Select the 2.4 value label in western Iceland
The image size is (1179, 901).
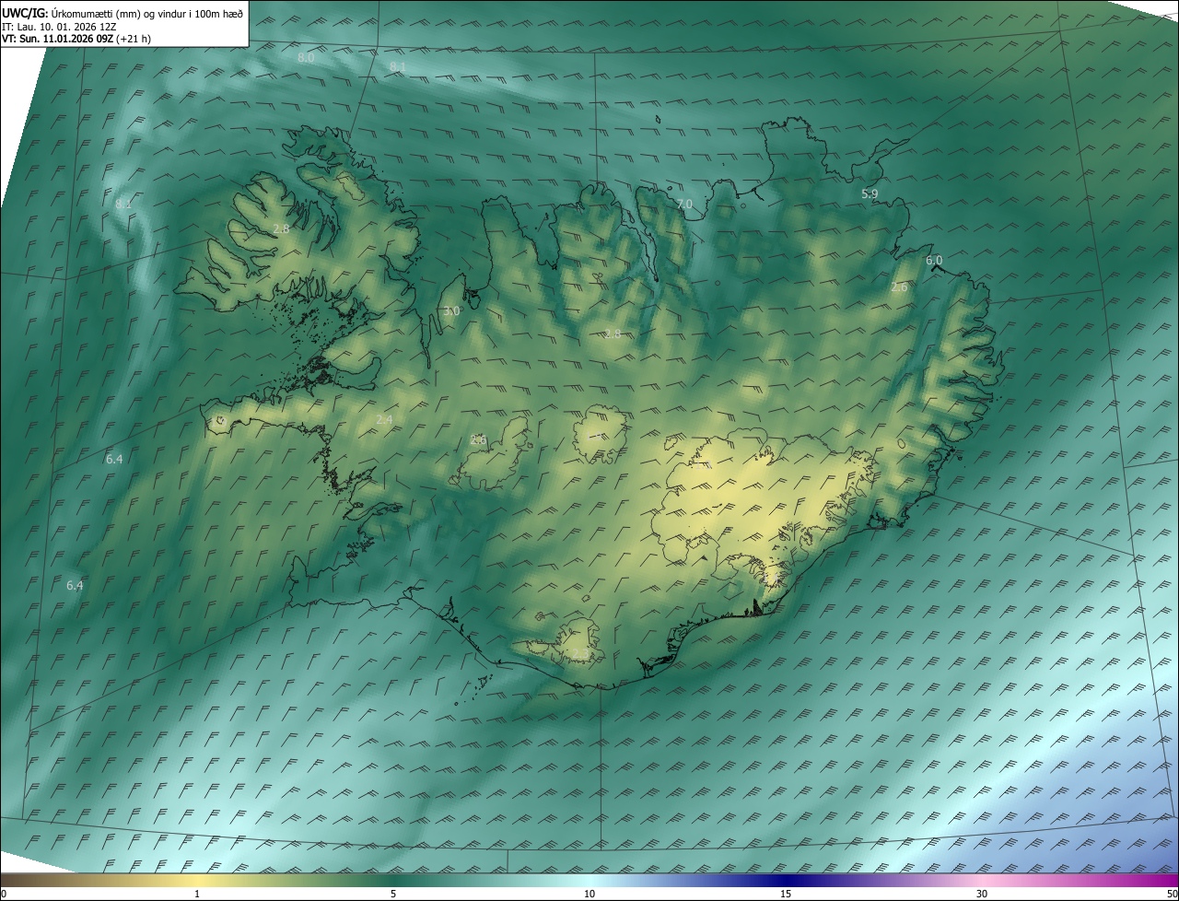coord(384,419)
